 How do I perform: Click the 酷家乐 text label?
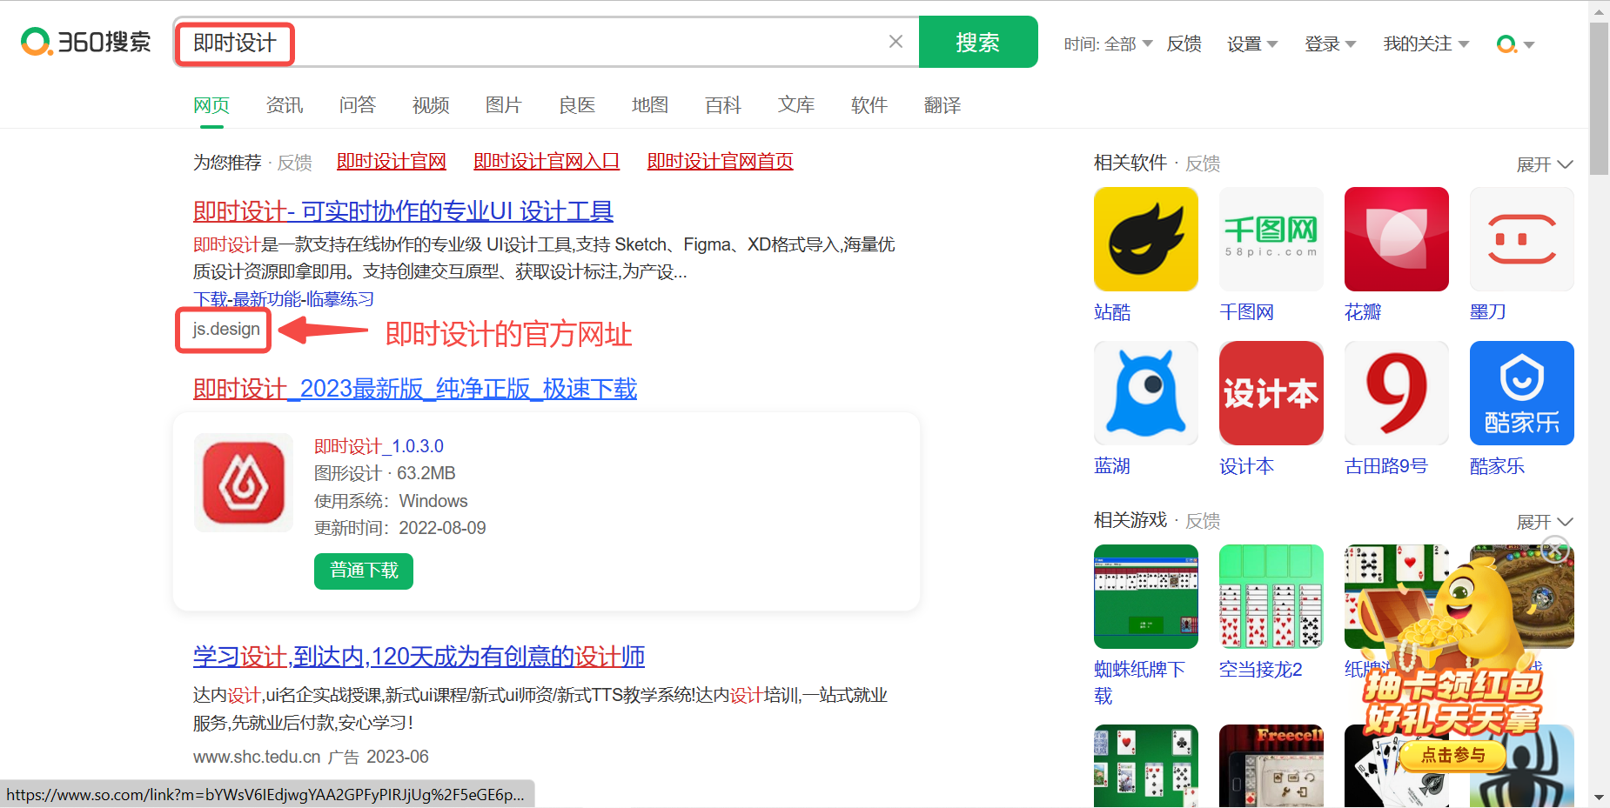point(1497,466)
